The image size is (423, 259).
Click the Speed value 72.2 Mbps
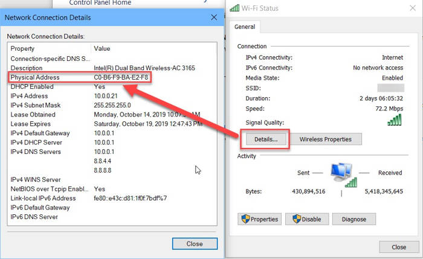pos(389,109)
